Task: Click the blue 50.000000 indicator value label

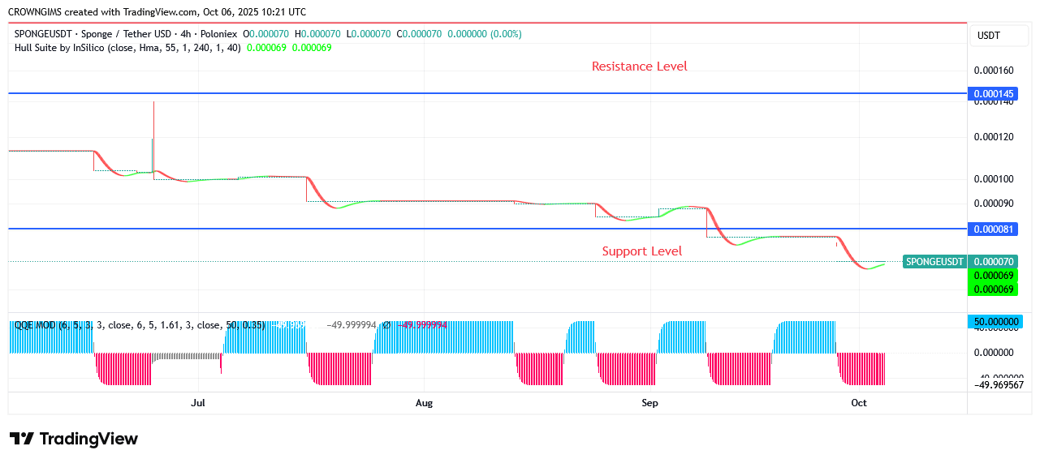Action: tap(994, 322)
